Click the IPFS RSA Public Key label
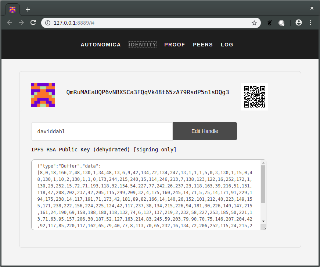This screenshot has width=320, height=267. point(104,150)
